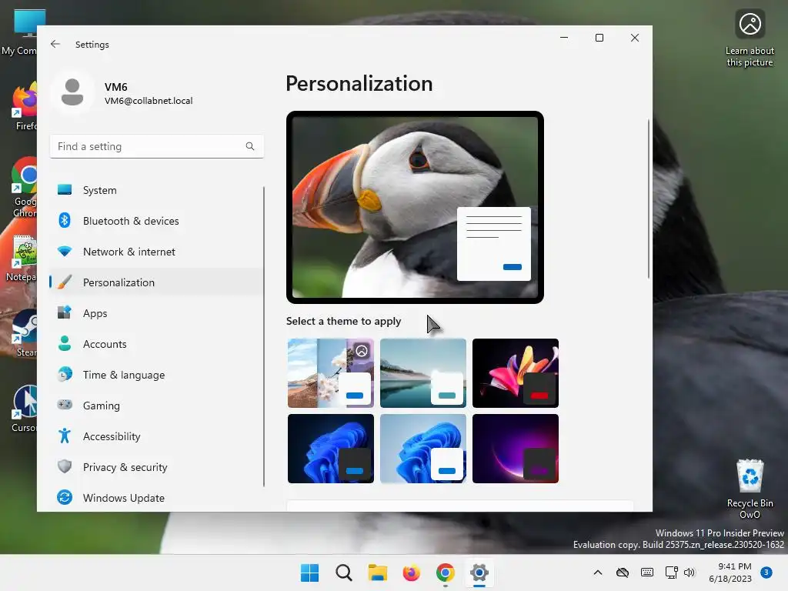Image resolution: width=788 pixels, height=591 pixels.
Task: Apply the dark blue bloom theme
Action: tap(331, 449)
